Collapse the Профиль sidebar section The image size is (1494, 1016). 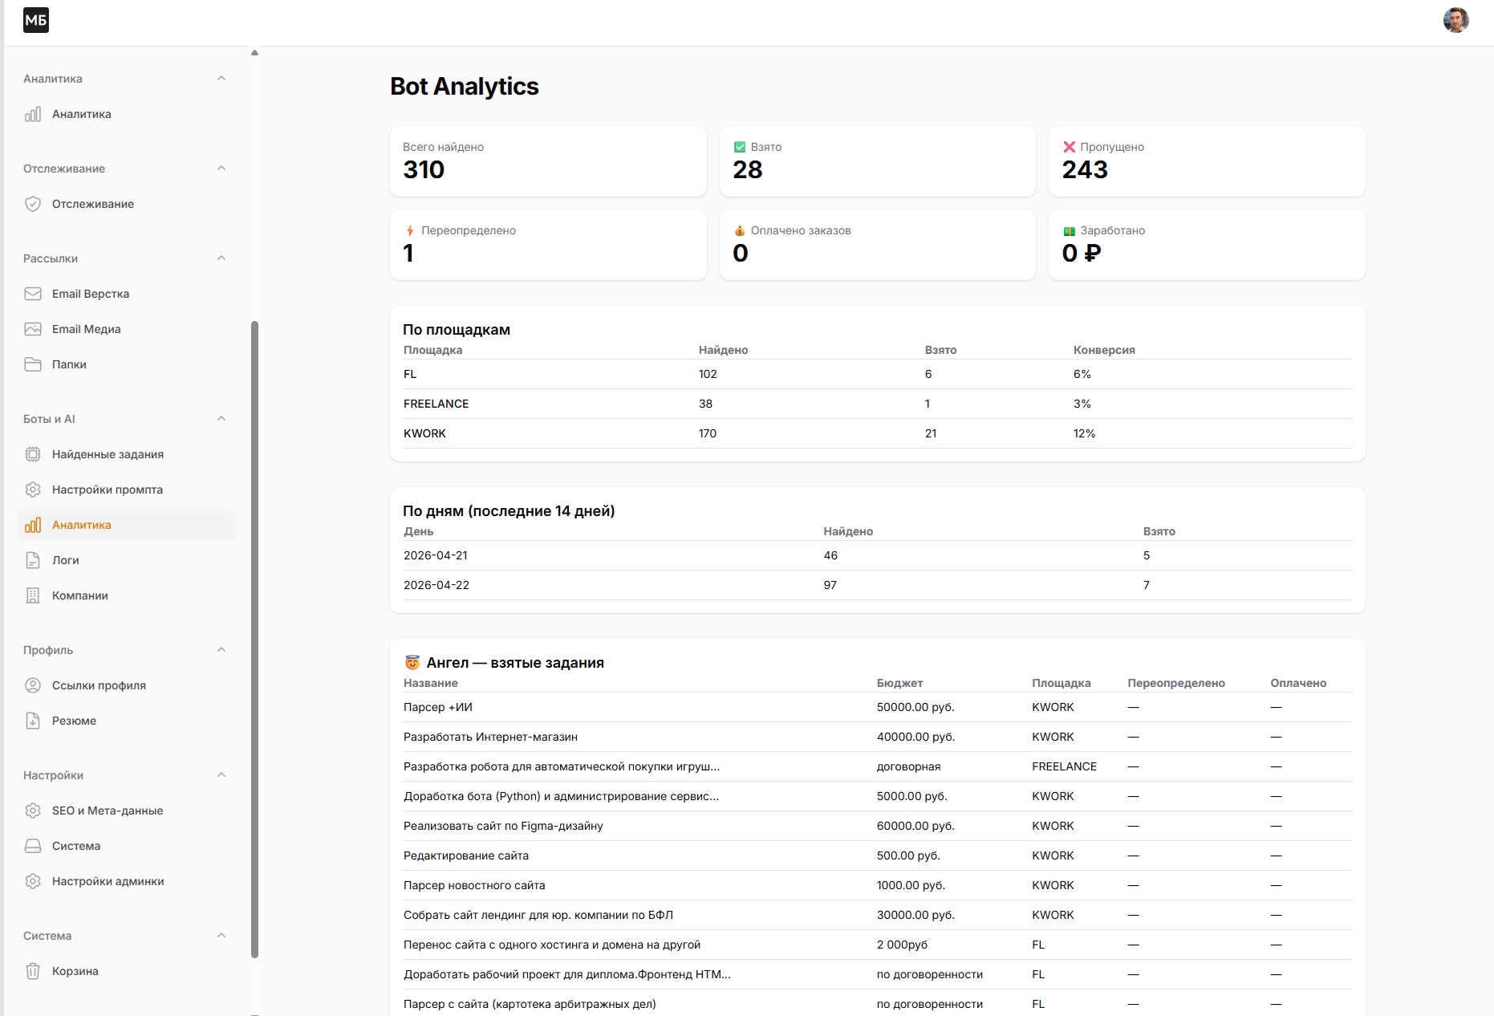click(221, 650)
